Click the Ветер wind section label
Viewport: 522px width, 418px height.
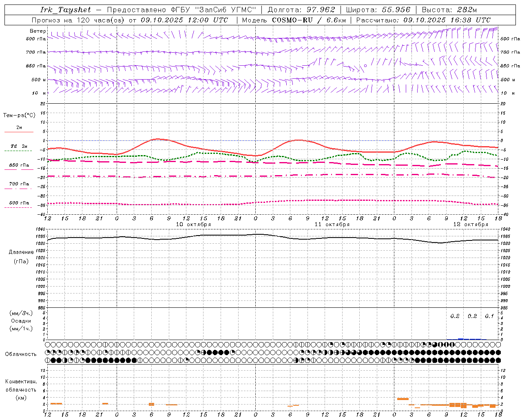[38, 31]
